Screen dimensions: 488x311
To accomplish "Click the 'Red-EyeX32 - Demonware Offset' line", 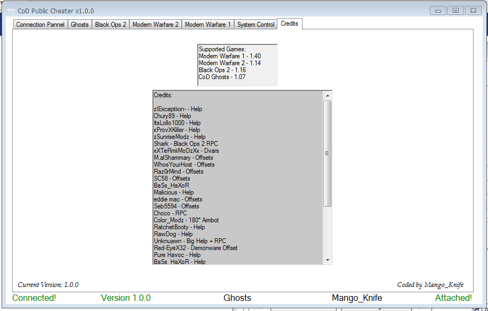I will pyautogui.click(x=196, y=248).
